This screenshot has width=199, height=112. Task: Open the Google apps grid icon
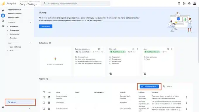[179, 3]
